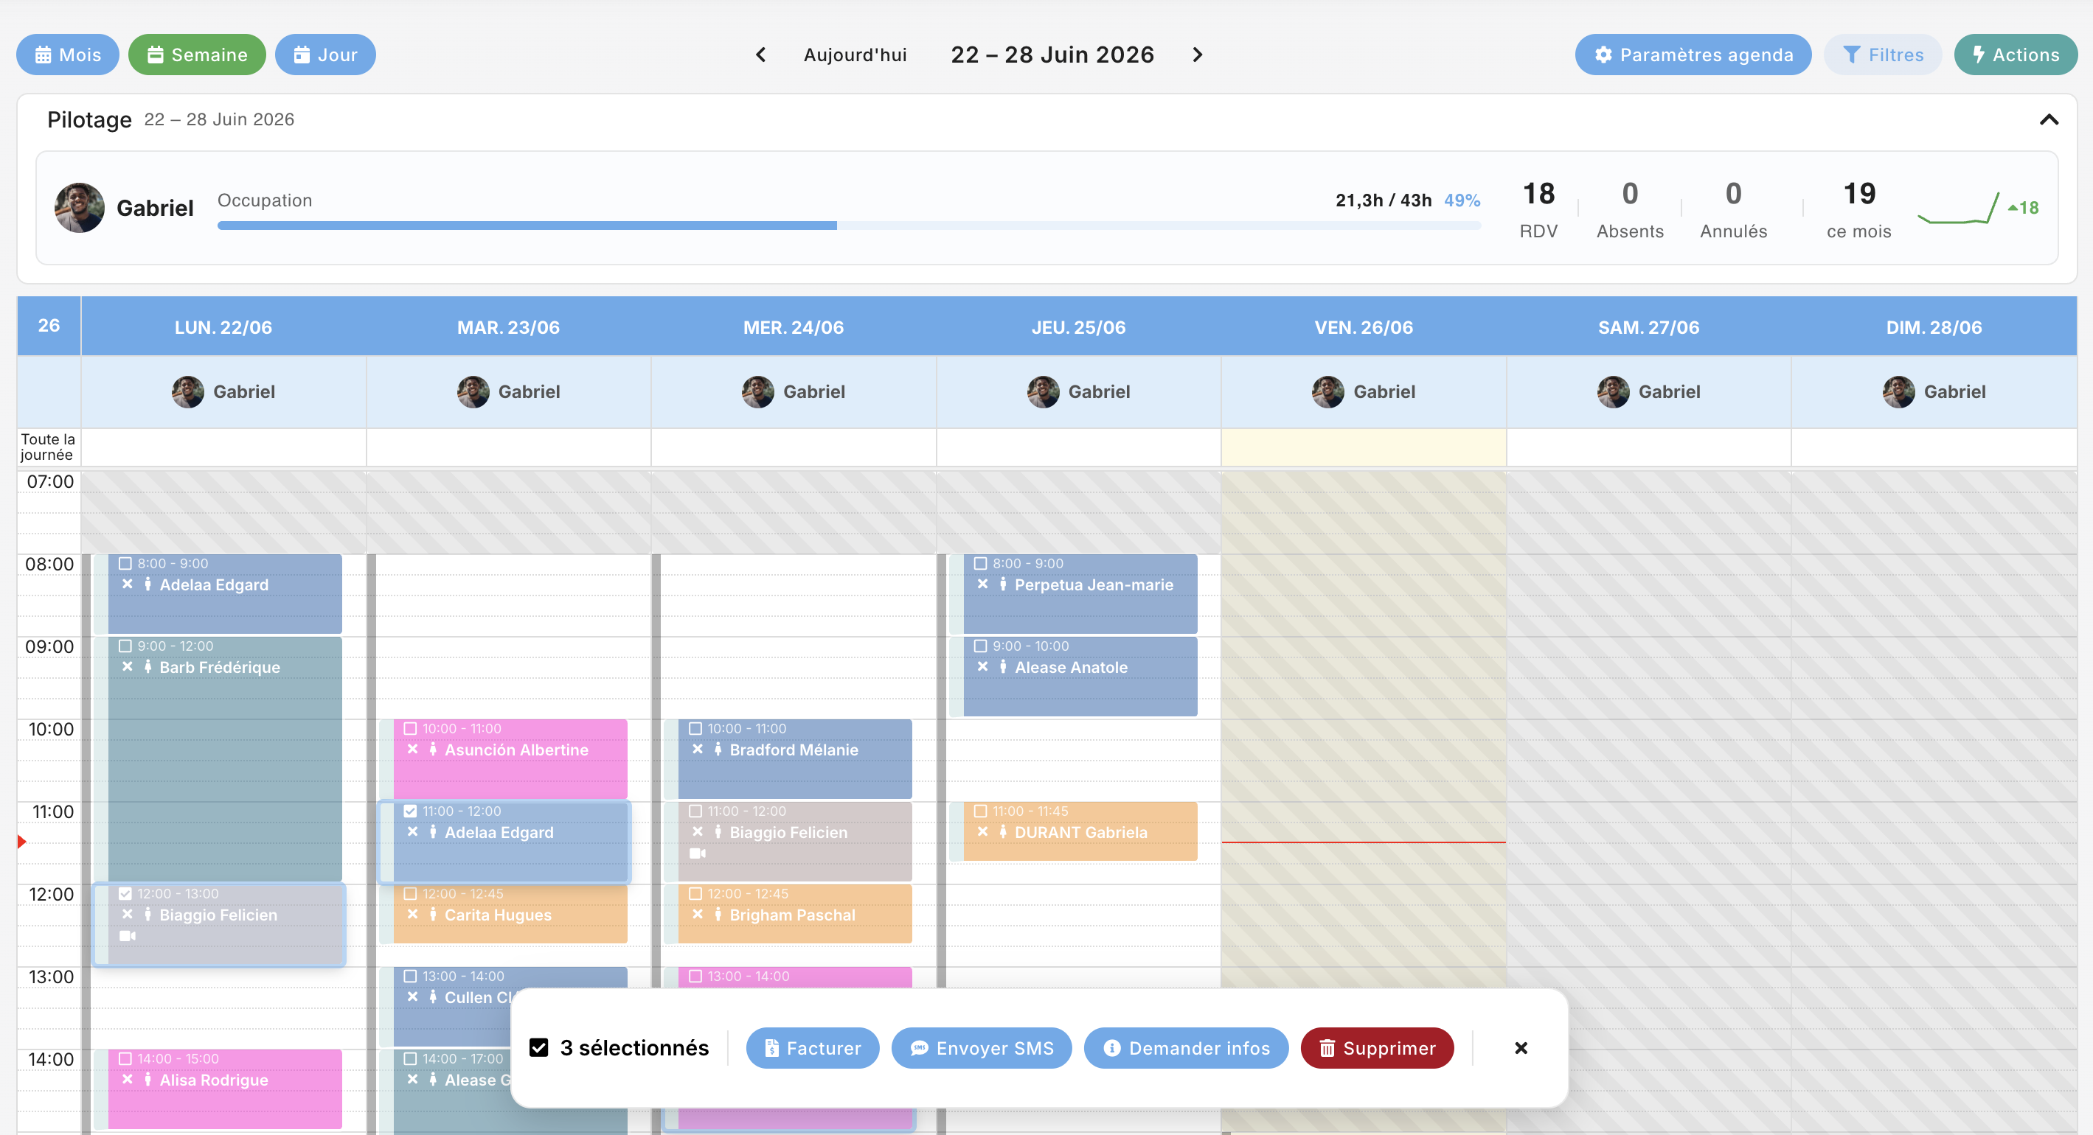Click Gabriel avatar under JEU. 25/06

[x=1042, y=392]
